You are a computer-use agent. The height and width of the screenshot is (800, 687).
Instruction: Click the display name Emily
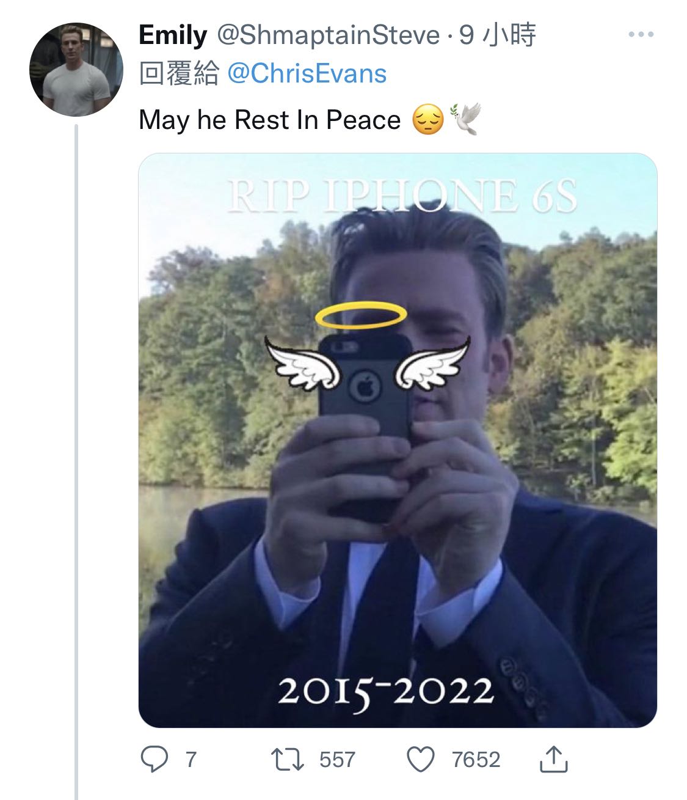(x=173, y=35)
